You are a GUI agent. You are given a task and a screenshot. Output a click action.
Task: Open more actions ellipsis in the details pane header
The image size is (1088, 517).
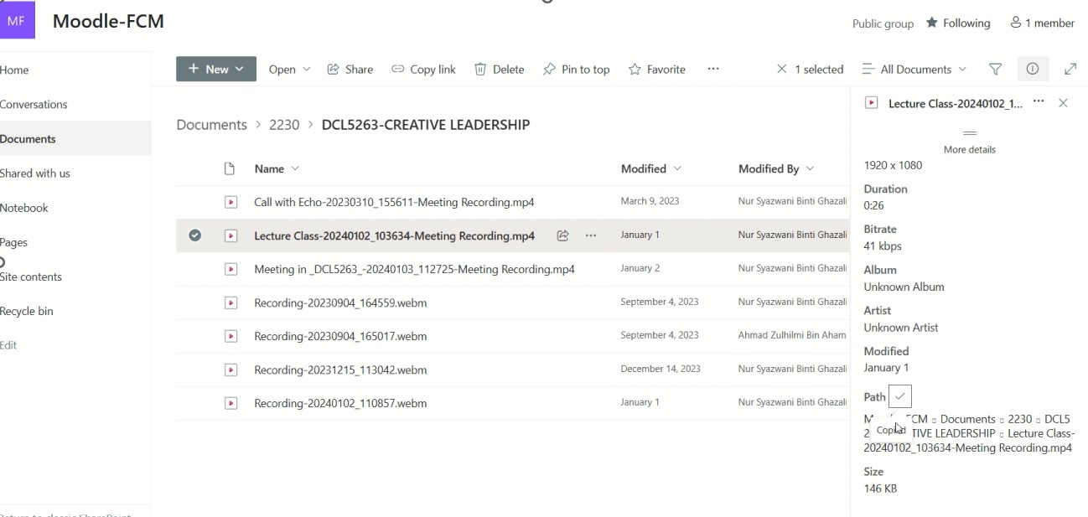(1039, 102)
